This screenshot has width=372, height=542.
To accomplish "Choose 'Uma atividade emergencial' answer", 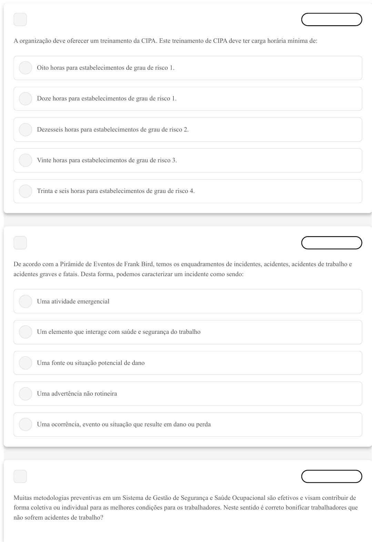I will 25,301.
